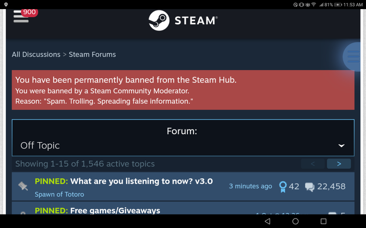This screenshot has width=366, height=228.
Task: Open pinned topic What are you listening to now
Action: 142,181
